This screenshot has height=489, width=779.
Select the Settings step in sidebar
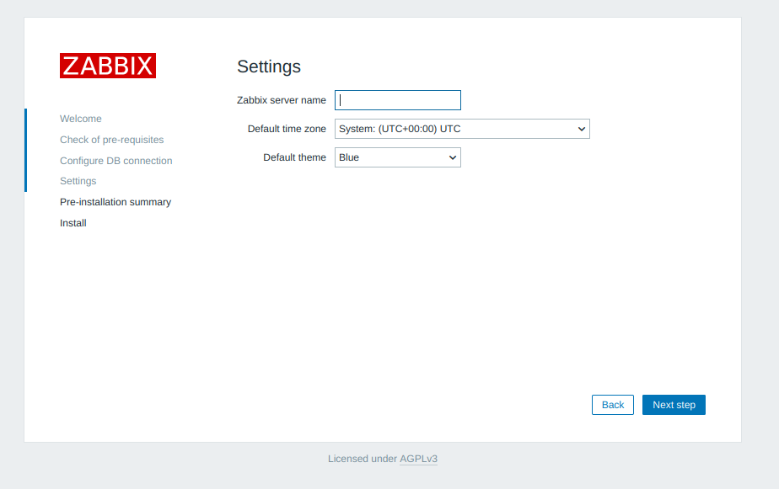pyautogui.click(x=78, y=181)
